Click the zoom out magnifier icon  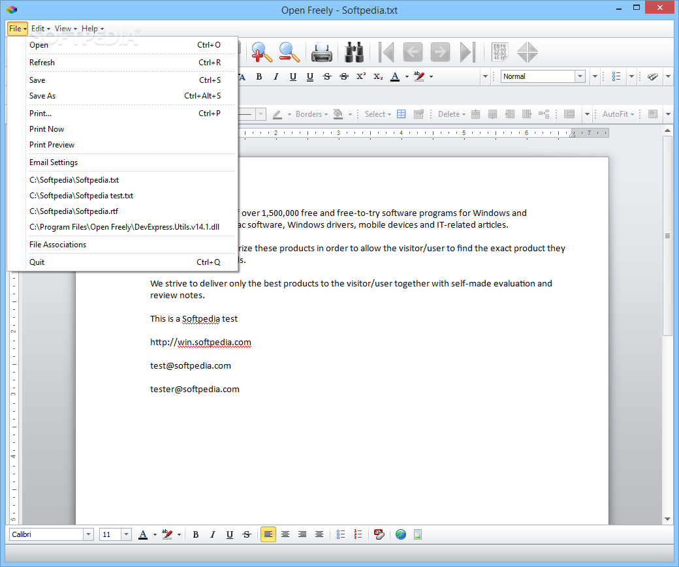(289, 52)
